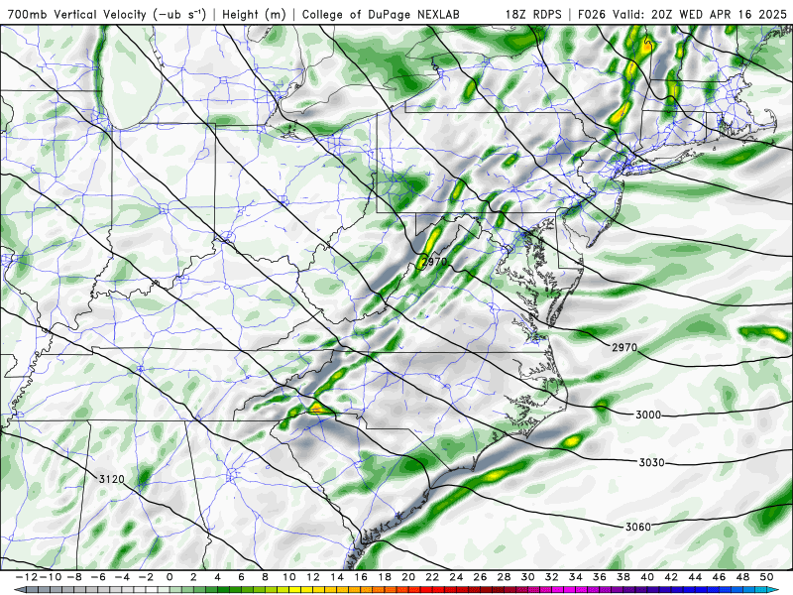Click the 18 value on color scale
The width and height of the screenshot is (793, 595).
pyautogui.click(x=385, y=577)
